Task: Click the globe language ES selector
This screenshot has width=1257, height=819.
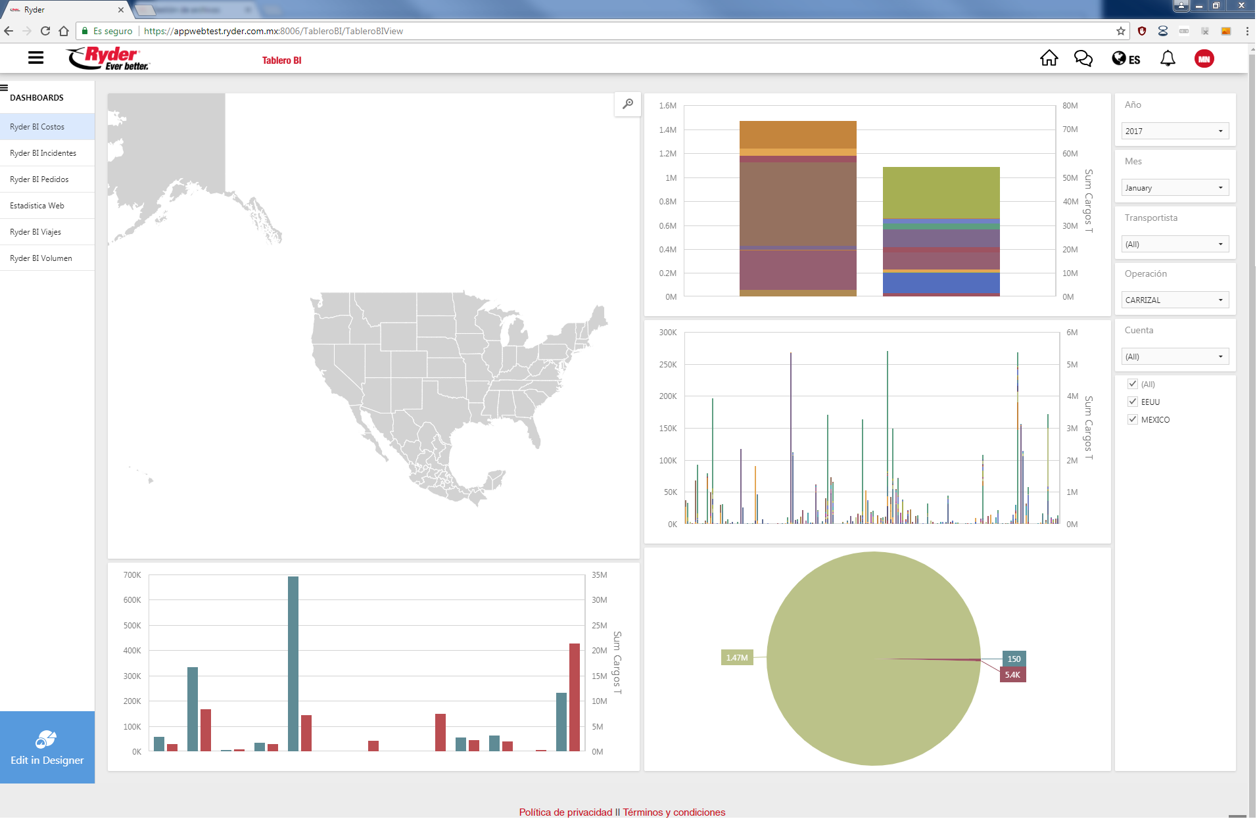Action: click(1126, 59)
